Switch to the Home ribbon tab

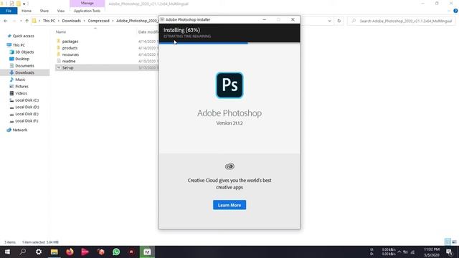coord(27,11)
